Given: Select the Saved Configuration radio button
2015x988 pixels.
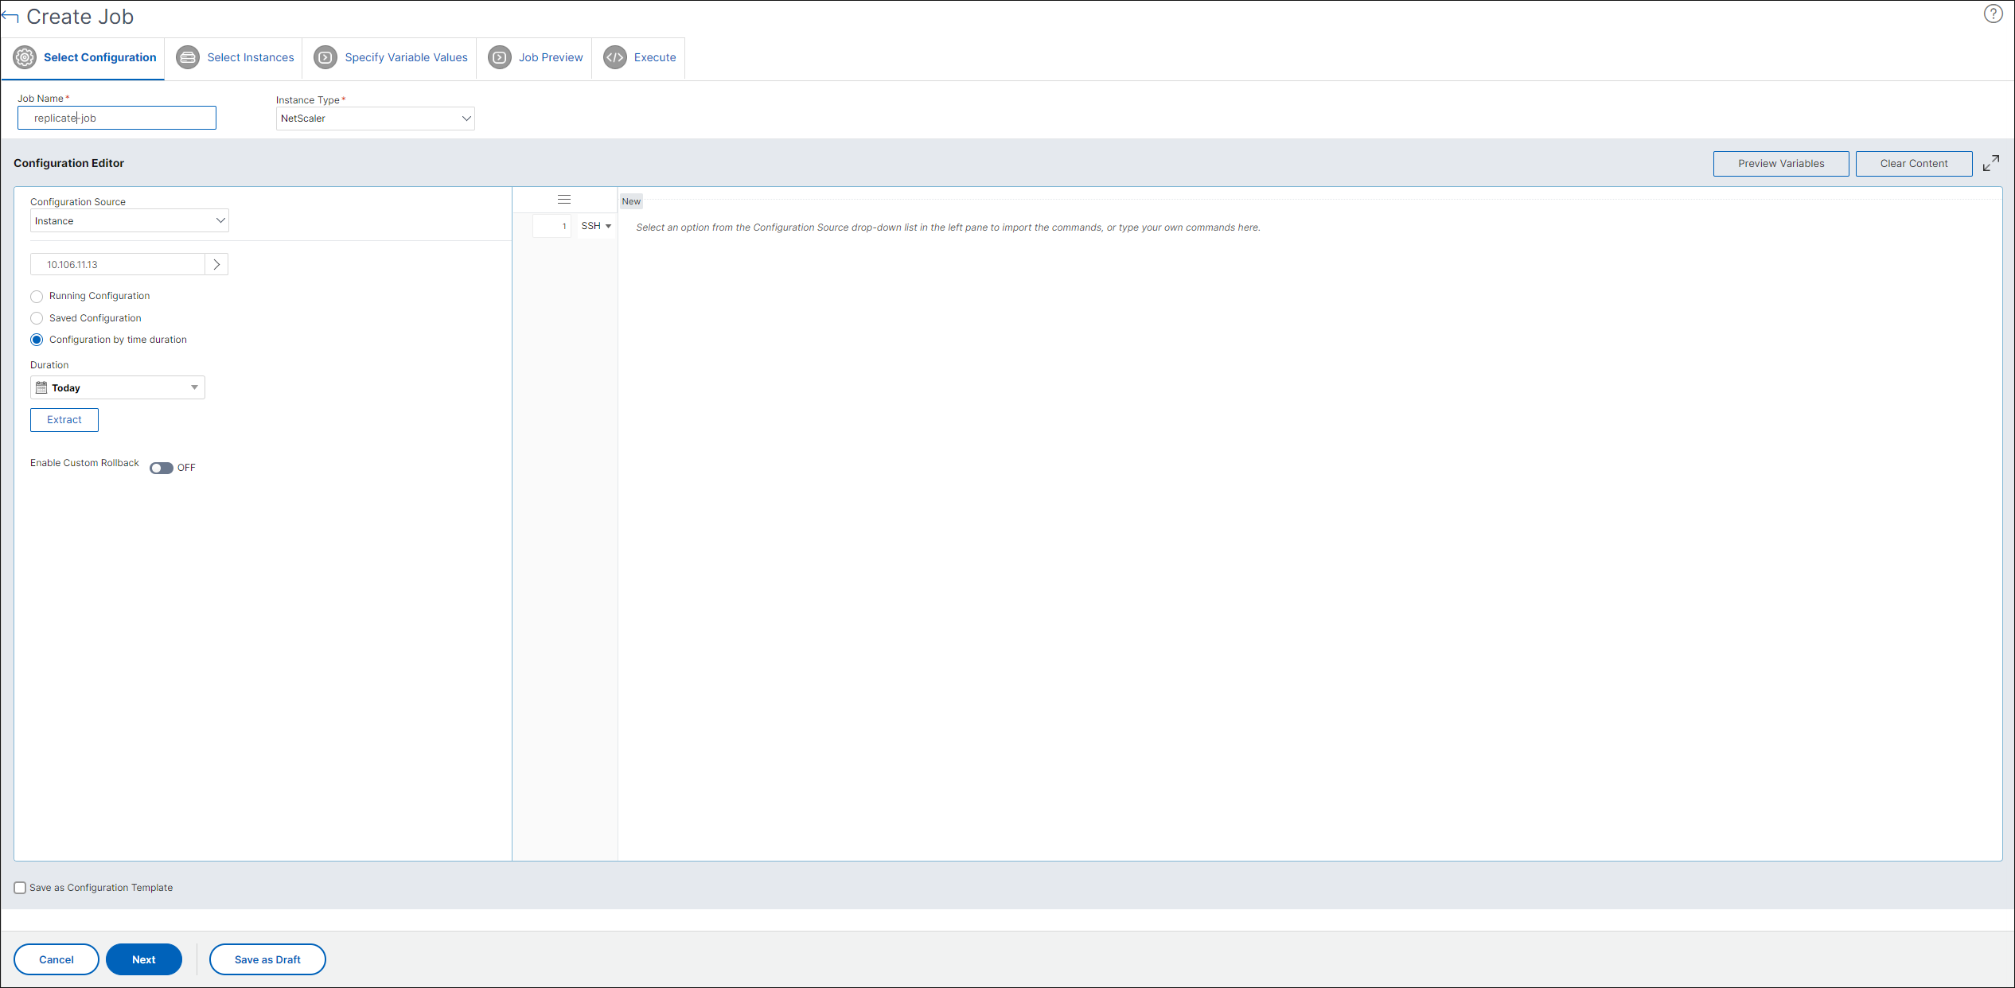Looking at the screenshot, I should coord(37,318).
